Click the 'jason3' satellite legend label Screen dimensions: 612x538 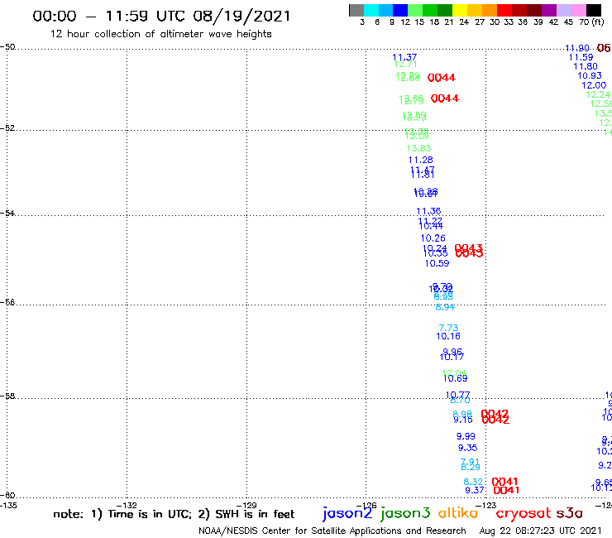[405, 513]
